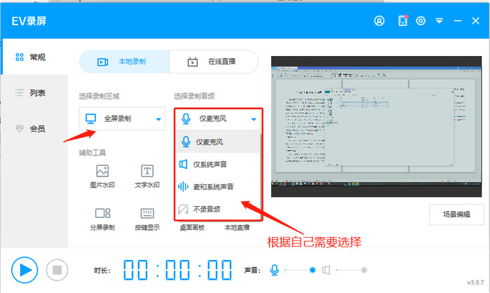The height and width of the screenshot is (293, 490).
Task: Select 麦和系统声音 audio option
Action: pos(218,186)
